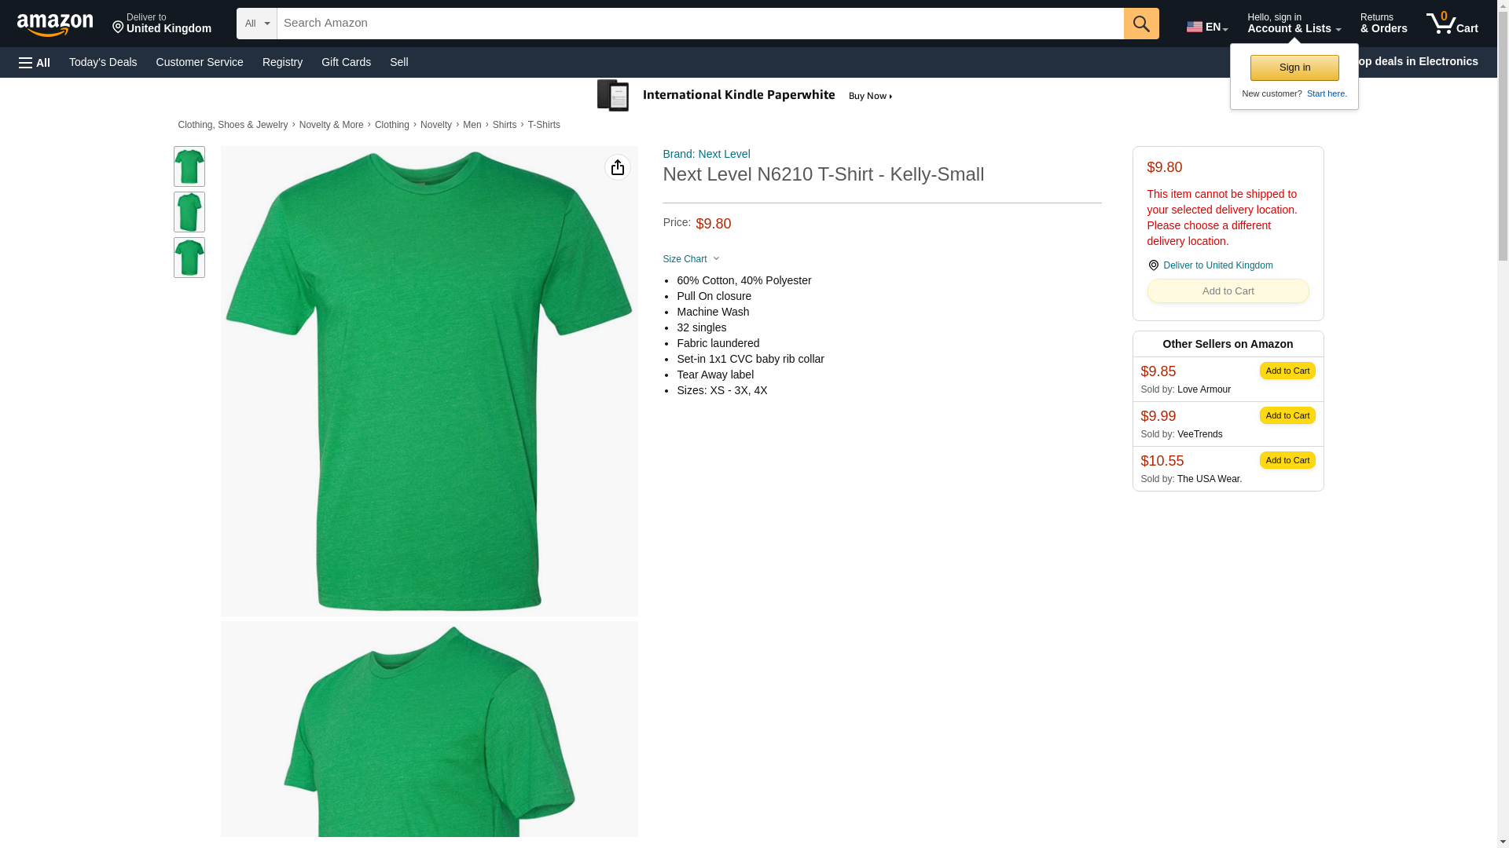Expand the Size Chart section
Viewport: 1509px width, 848px height.
pyautogui.click(x=691, y=259)
